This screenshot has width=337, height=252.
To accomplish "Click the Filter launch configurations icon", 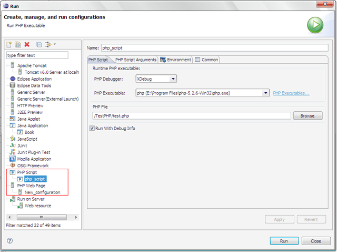I will coord(48,44).
